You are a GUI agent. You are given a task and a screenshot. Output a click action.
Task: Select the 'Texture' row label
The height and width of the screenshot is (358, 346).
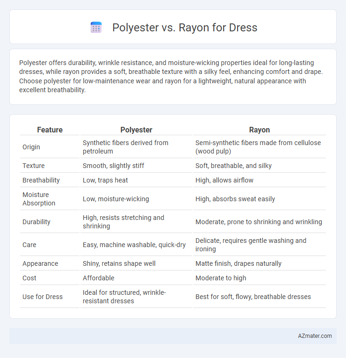click(x=34, y=166)
